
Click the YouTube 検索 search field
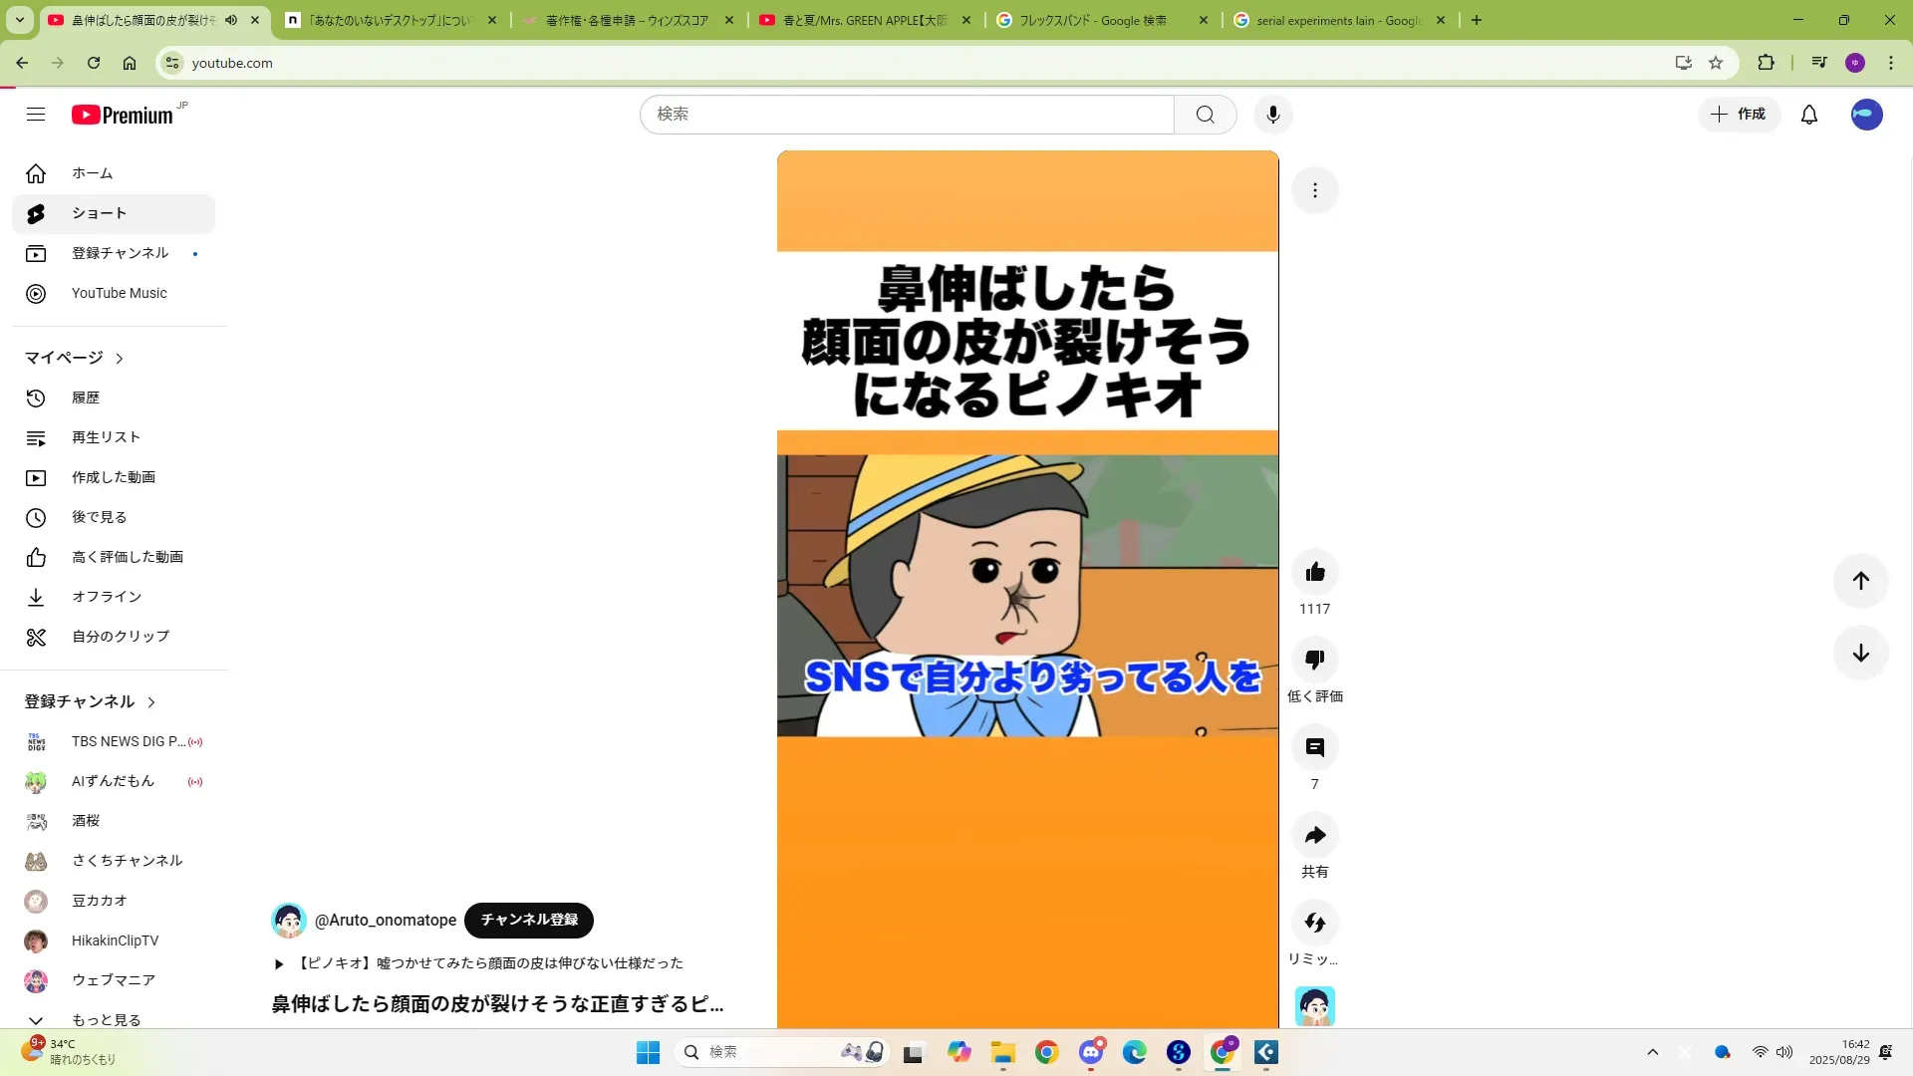tap(907, 115)
